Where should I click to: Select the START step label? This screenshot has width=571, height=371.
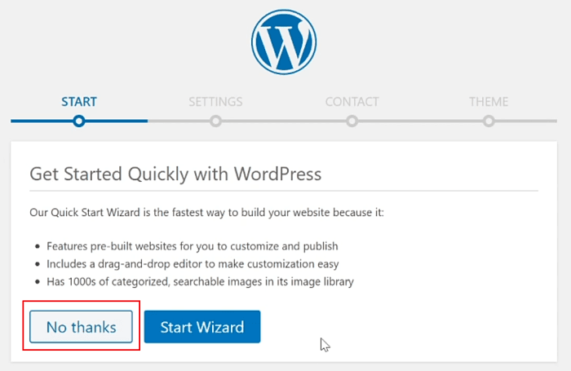tap(79, 102)
